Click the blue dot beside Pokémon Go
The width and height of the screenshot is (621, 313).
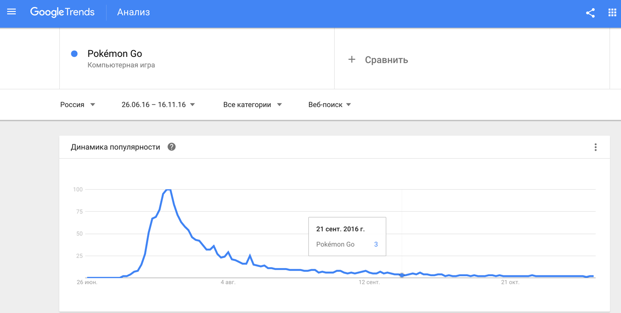[75, 54]
